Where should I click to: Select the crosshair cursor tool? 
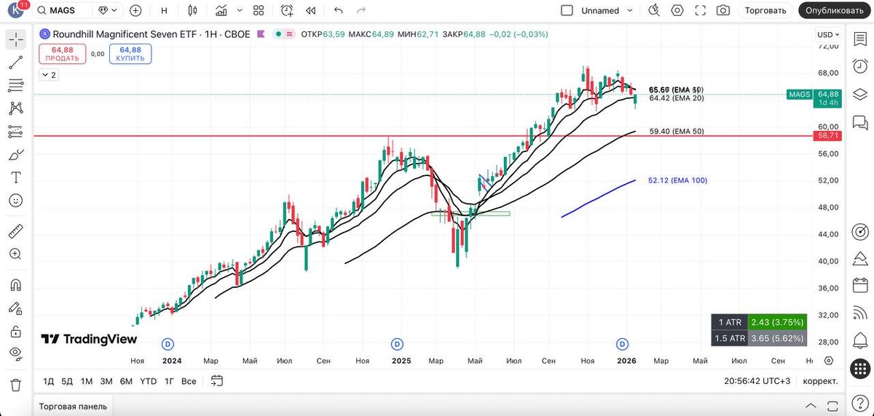(x=15, y=40)
